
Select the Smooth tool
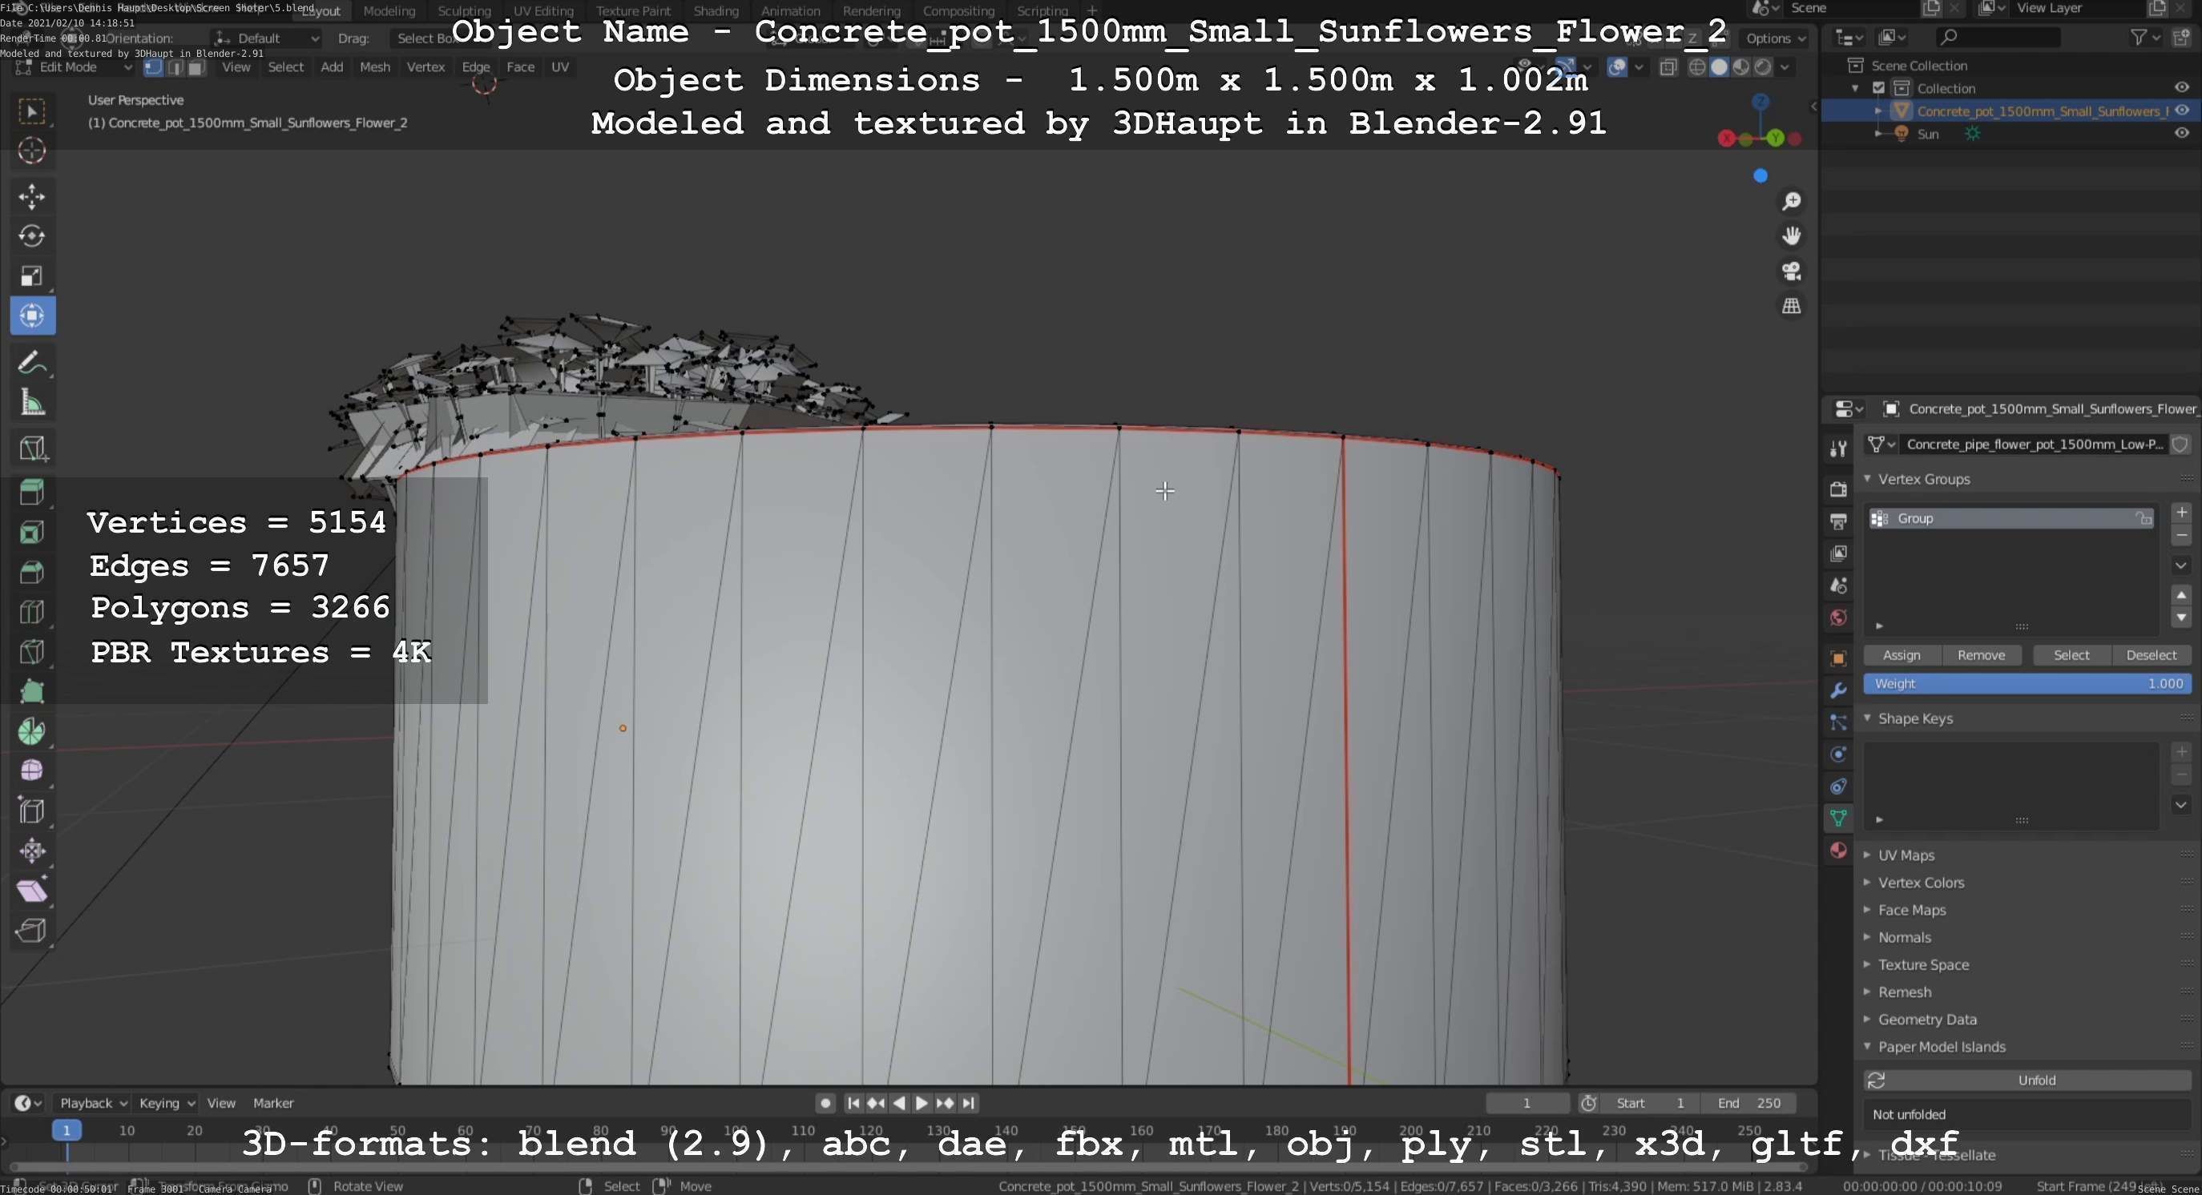[x=31, y=771]
